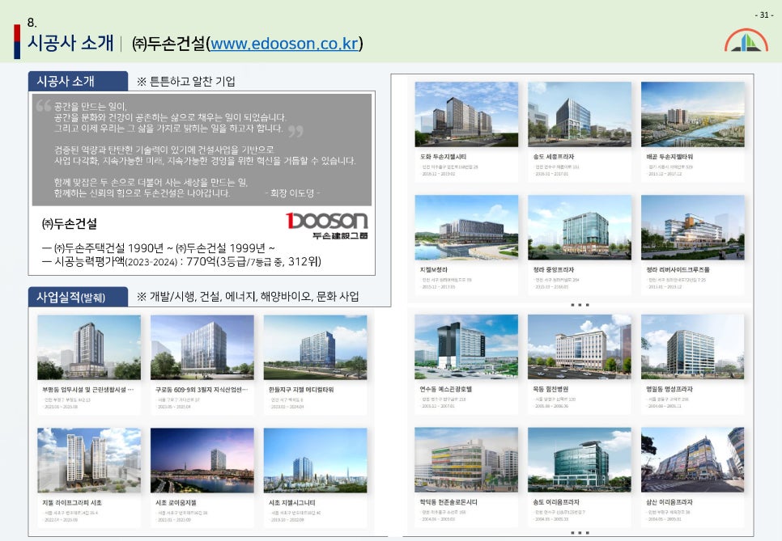Click the 서초 지젤시그니티 building image
Screen dimensions: 782x541
pos(315,460)
